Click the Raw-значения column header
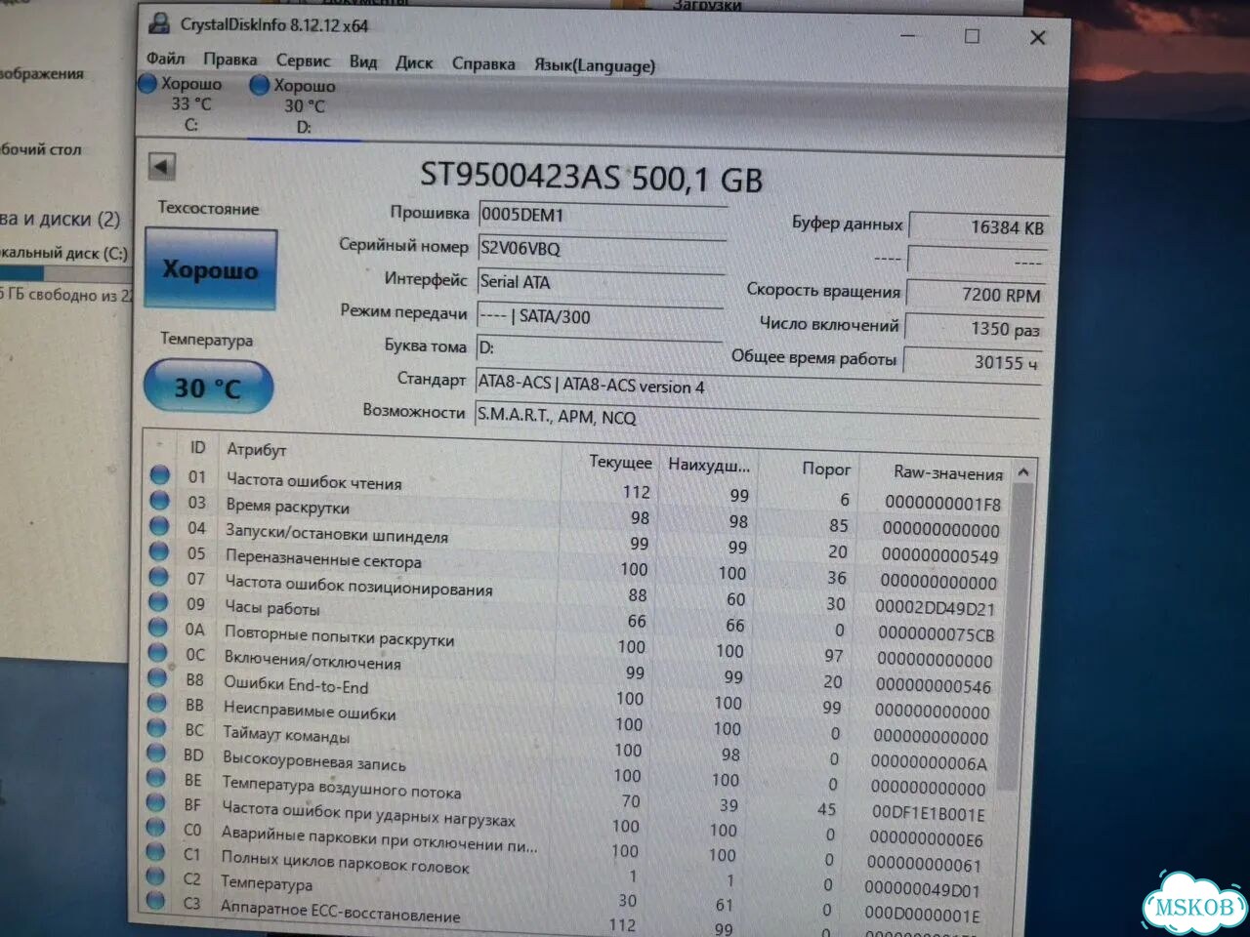Screen dimensions: 1250x937 pos(948,472)
